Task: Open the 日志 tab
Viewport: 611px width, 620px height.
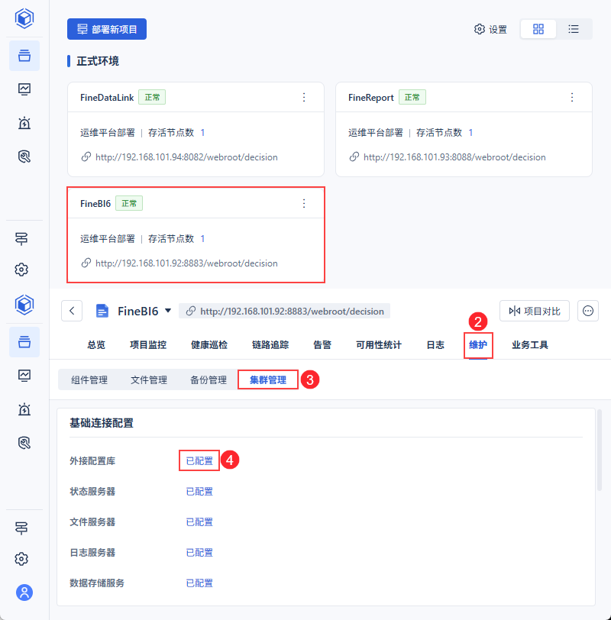Action: tap(435, 345)
